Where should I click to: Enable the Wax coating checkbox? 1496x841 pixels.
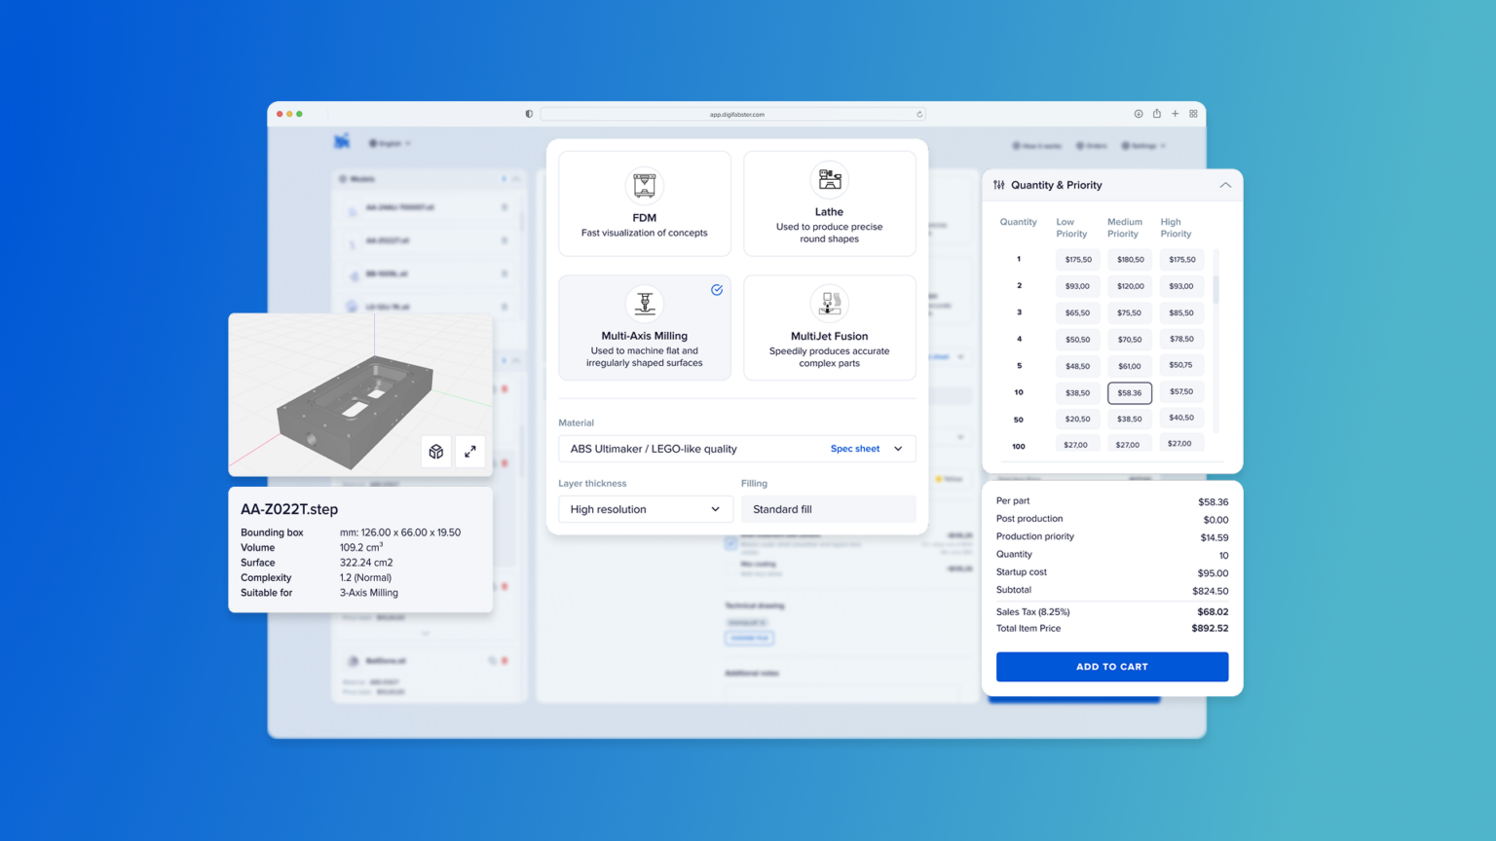tap(730, 567)
